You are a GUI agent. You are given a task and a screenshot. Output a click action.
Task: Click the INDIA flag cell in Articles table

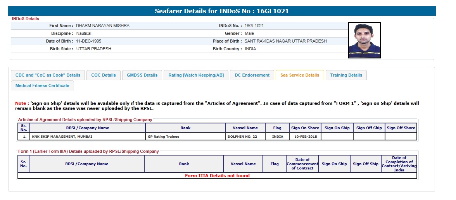point(278,137)
